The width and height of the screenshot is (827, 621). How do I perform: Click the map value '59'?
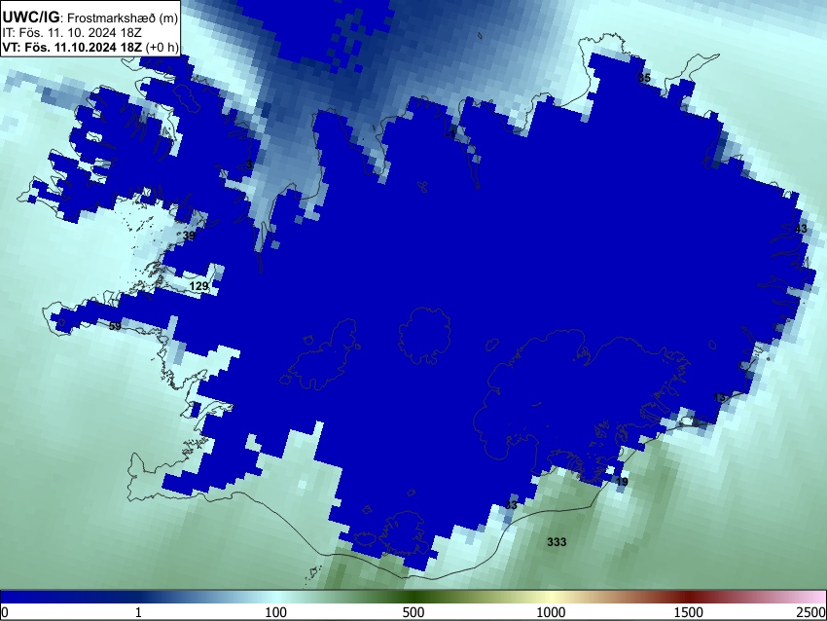115,326
